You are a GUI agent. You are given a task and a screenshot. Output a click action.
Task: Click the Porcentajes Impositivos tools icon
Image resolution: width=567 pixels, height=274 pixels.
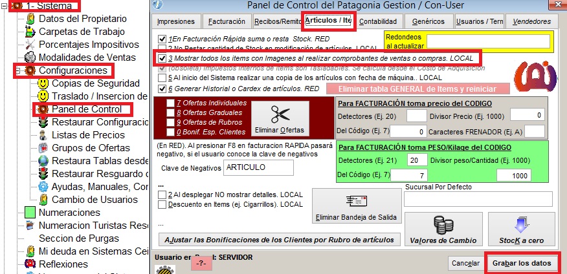point(30,45)
